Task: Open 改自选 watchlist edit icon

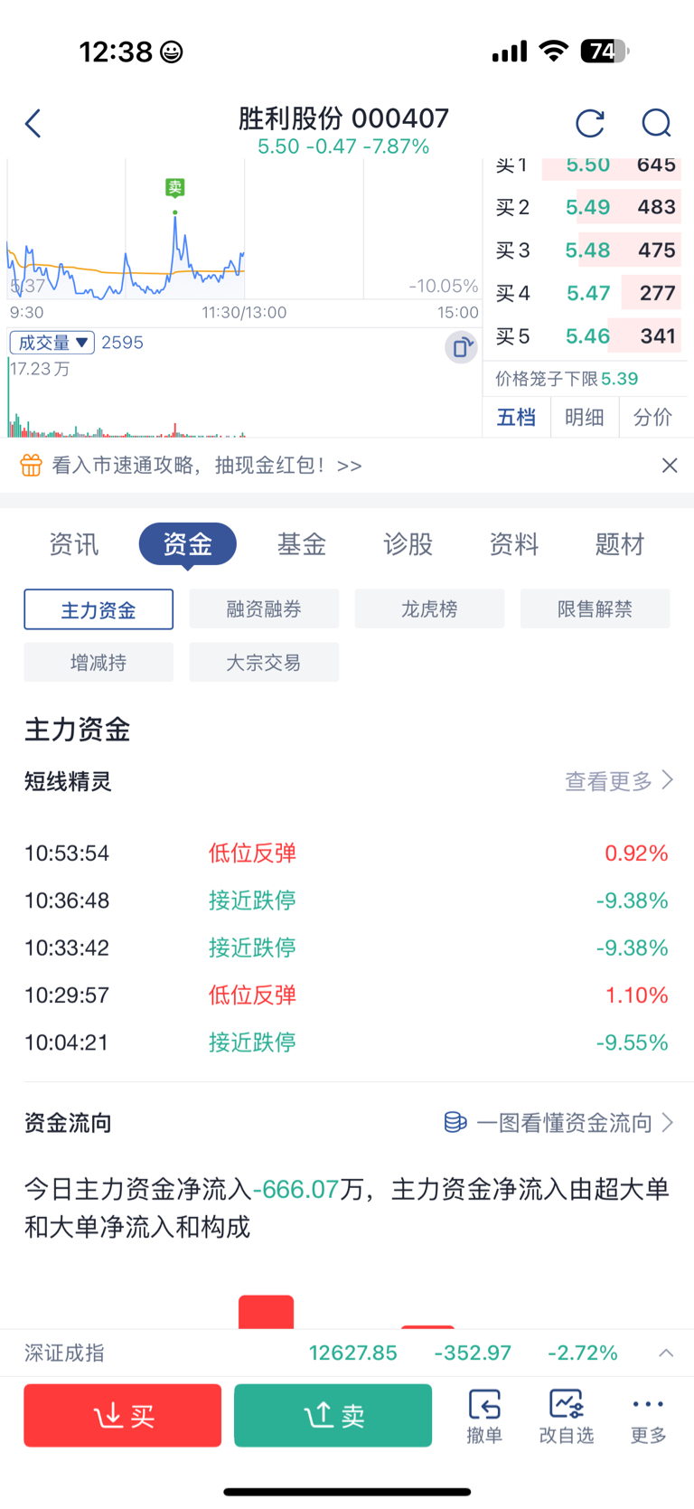Action: (x=567, y=1416)
